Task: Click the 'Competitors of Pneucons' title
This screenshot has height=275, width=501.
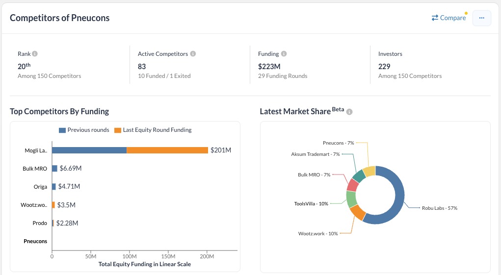Action: click(x=60, y=18)
